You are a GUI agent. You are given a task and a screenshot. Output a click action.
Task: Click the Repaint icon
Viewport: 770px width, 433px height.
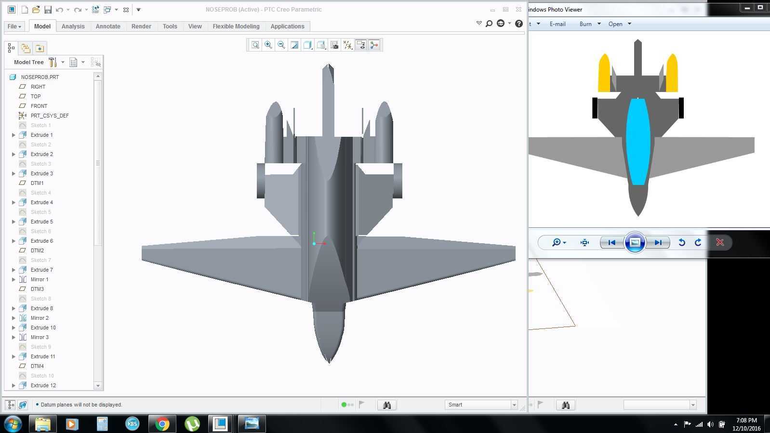coord(294,45)
